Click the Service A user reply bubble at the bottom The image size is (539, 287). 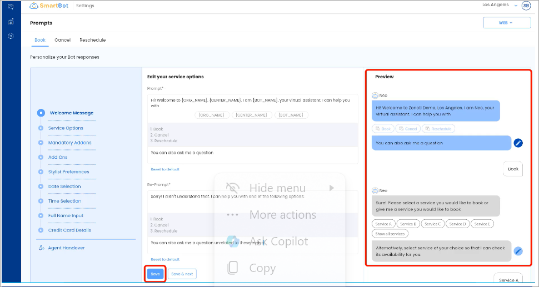[x=508, y=279]
